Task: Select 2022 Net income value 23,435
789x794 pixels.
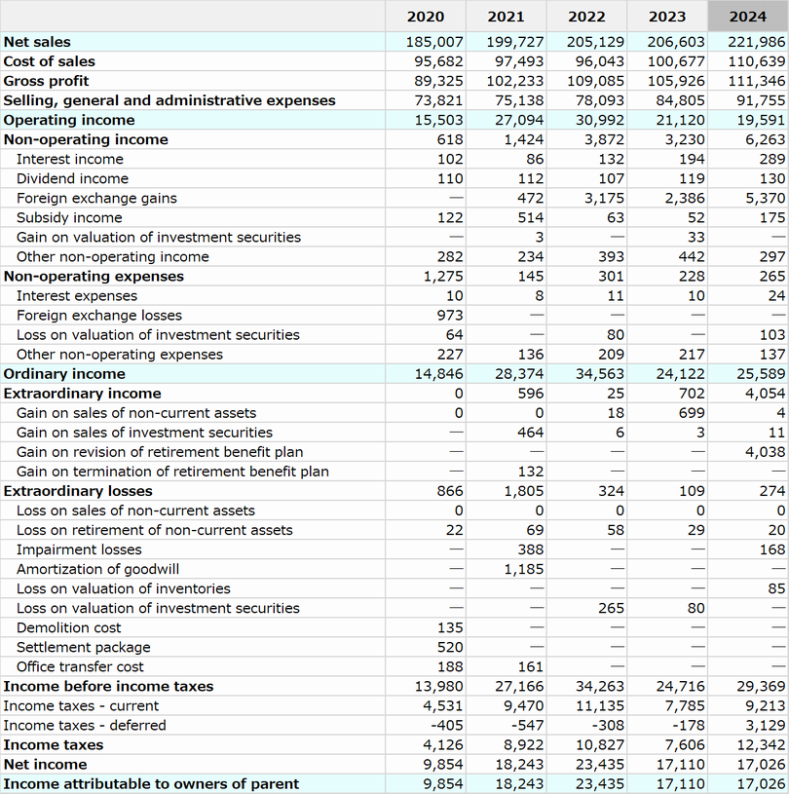Action: (600, 765)
